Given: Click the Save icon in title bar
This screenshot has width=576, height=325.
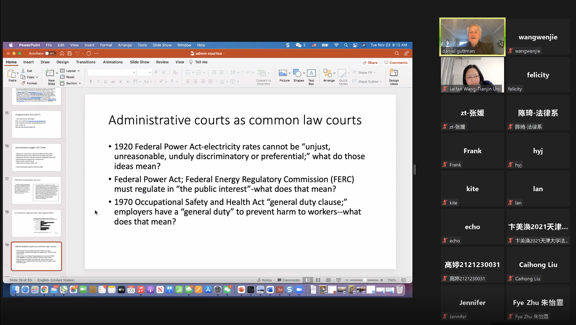Looking at the screenshot, I should [70, 54].
